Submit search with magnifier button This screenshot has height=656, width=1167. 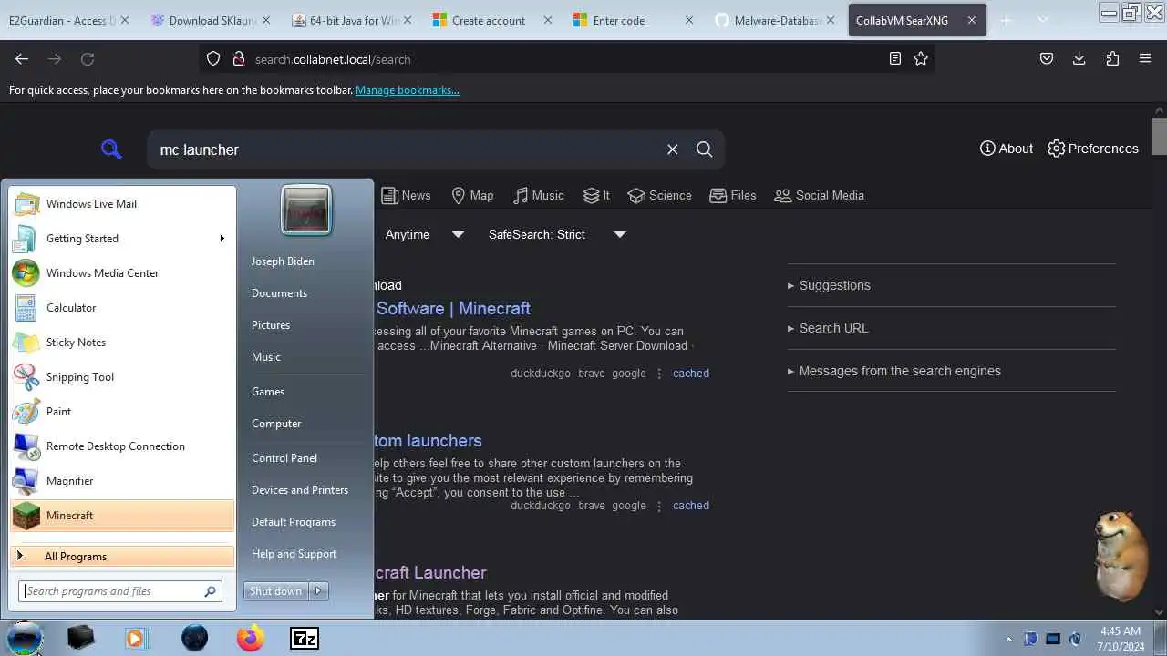pos(705,149)
